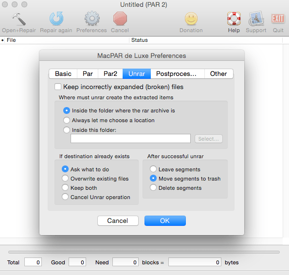Choose the Keep both option
289x275 pixels.
(65, 187)
